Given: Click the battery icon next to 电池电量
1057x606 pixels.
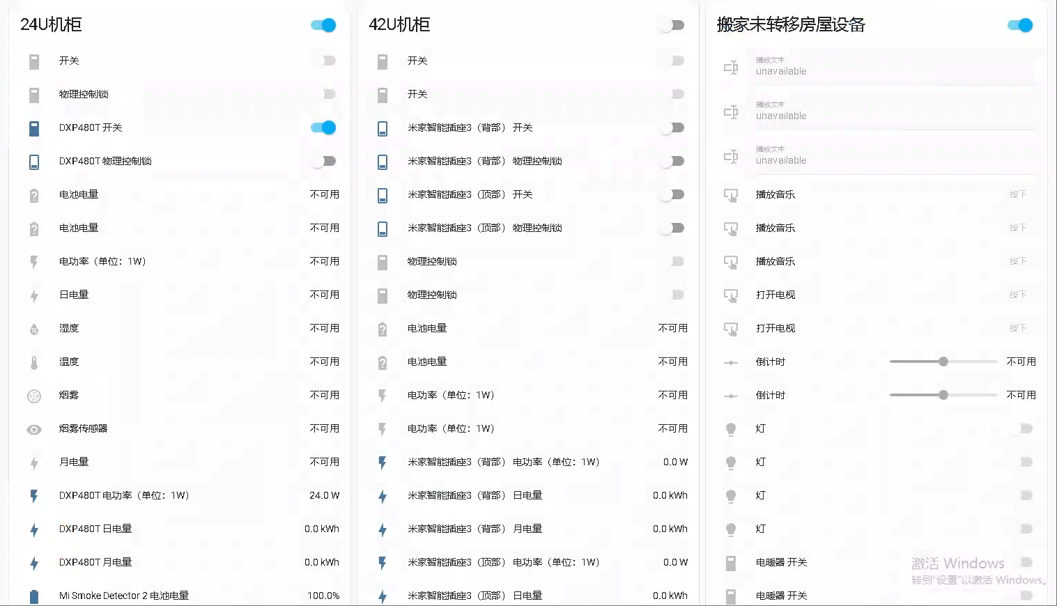Looking at the screenshot, I should coord(34,194).
